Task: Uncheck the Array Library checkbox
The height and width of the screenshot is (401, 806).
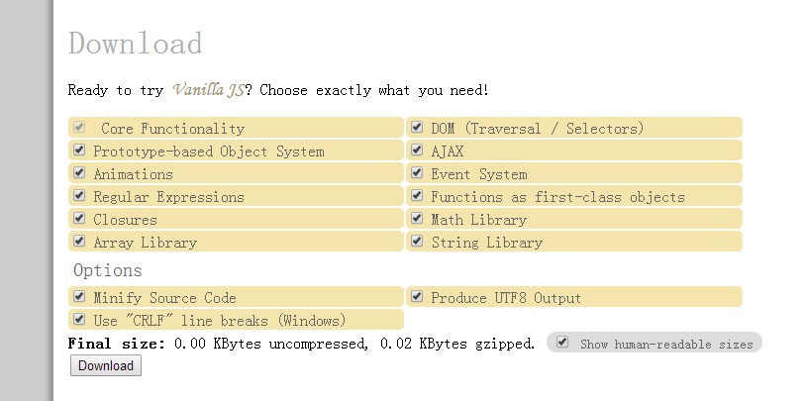Action: (79, 240)
